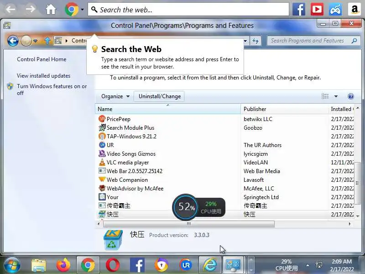Sort by the Name column header
365x274 pixels.
(168, 109)
